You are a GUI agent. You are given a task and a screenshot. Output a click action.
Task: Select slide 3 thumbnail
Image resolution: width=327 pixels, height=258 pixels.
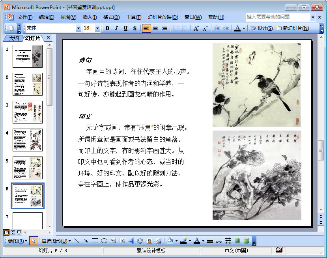coord(28,112)
